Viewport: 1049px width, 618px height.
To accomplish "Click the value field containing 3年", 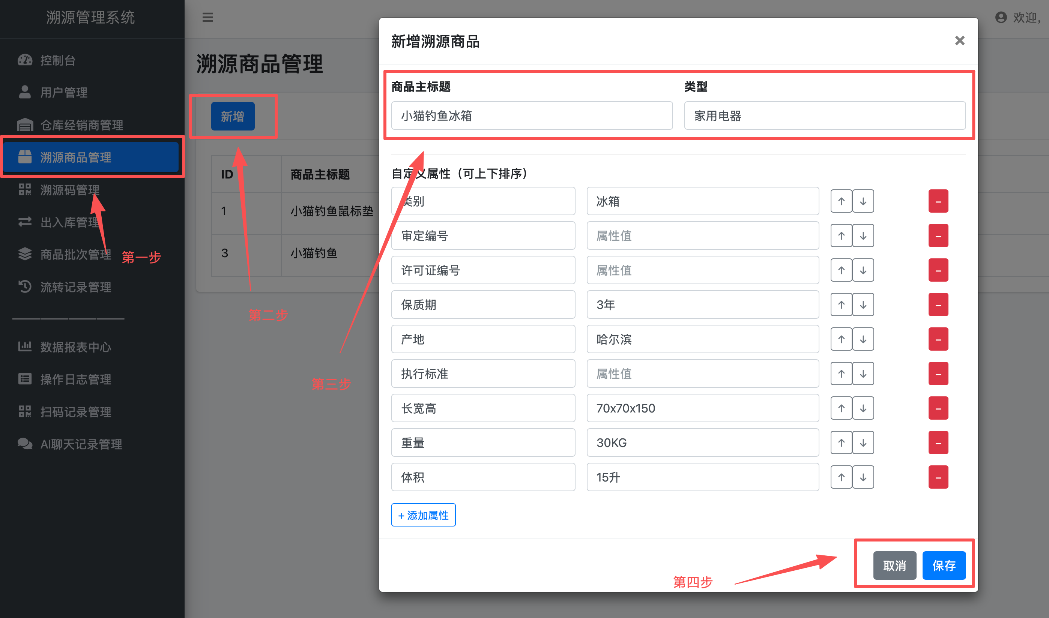I will (x=702, y=305).
